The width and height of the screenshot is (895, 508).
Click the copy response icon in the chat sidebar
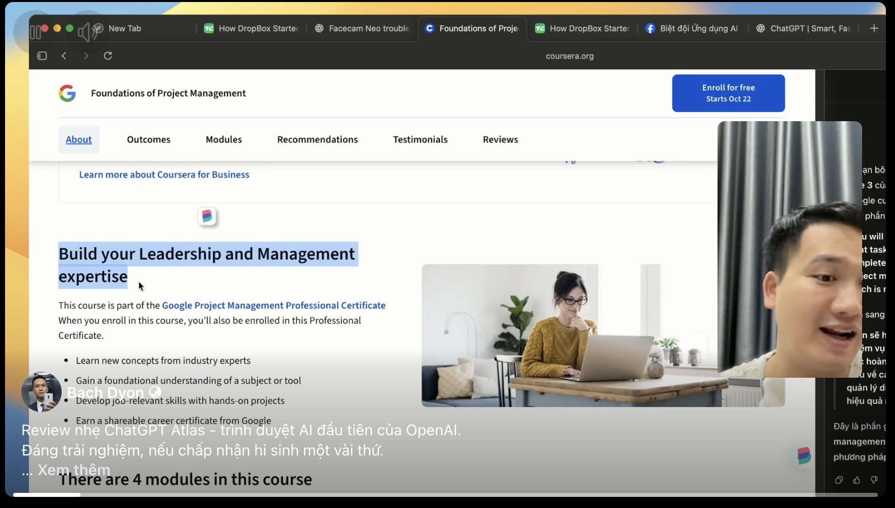pyautogui.click(x=839, y=480)
